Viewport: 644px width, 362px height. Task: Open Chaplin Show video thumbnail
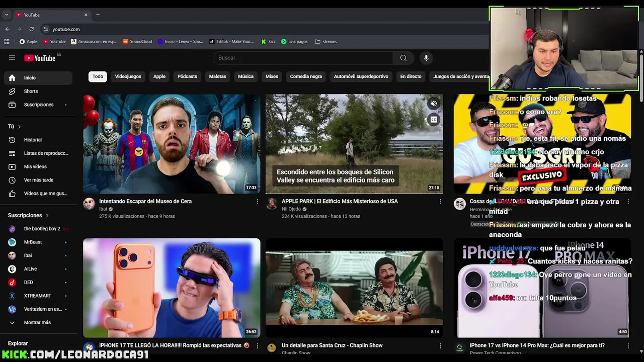coord(354,288)
